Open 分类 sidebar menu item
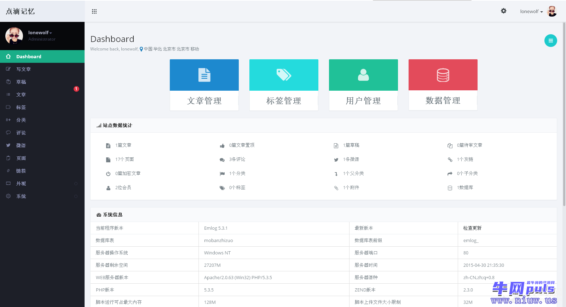This screenshot has height=307, width=566. click(x=42, y=120)
